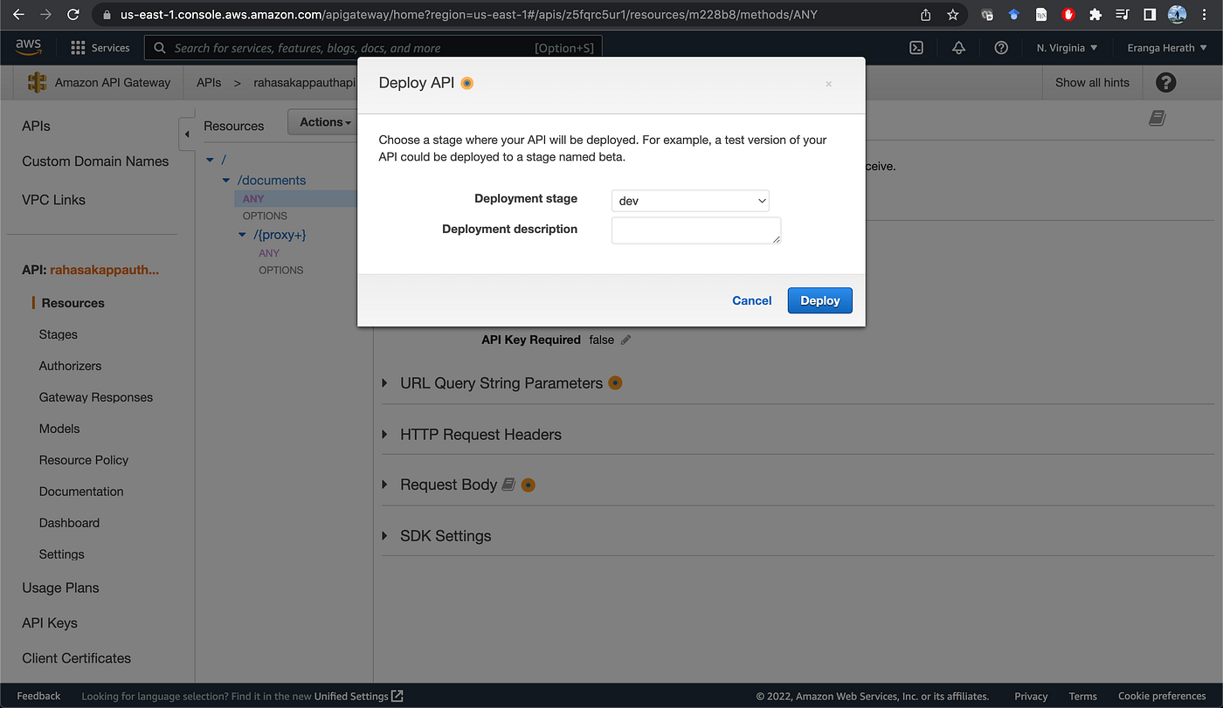The width and height of the screenshot is (1223, 708).
Task: Expand HTTP Request Headers section
Action: pyautogui.click(x=385, y=434)
